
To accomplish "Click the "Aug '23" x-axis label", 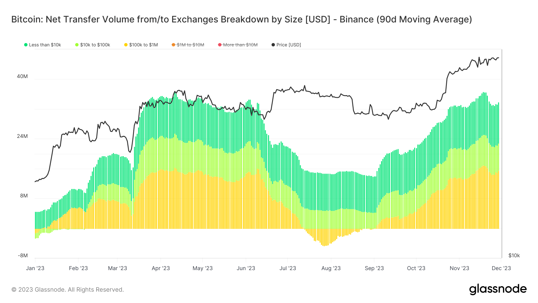I will [x=331, y=268].
